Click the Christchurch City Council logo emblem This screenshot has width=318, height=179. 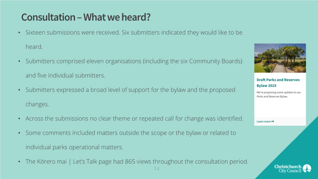coord(307,168)
